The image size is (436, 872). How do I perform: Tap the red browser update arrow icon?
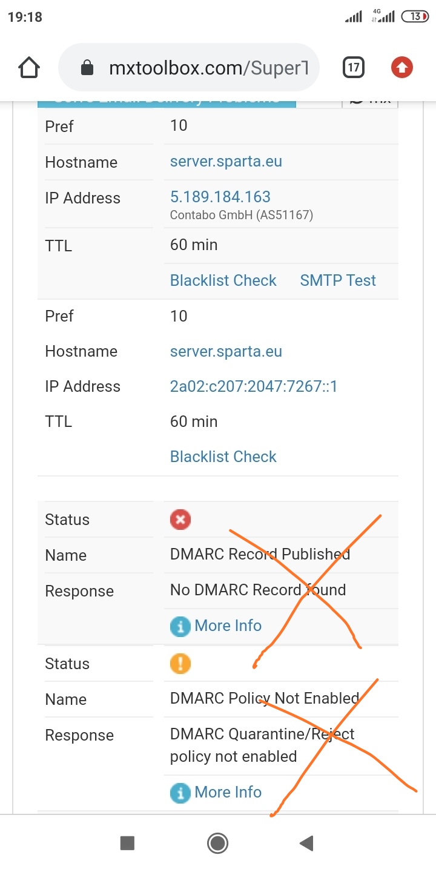401,68
